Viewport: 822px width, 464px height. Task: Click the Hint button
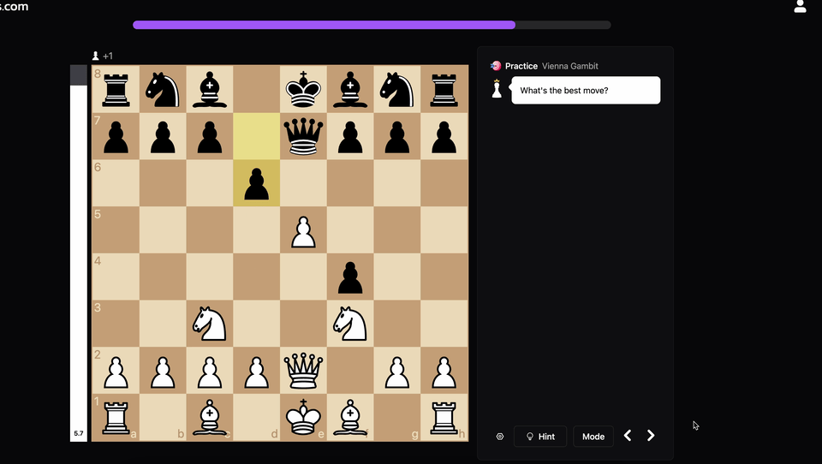tap(540, 437)
